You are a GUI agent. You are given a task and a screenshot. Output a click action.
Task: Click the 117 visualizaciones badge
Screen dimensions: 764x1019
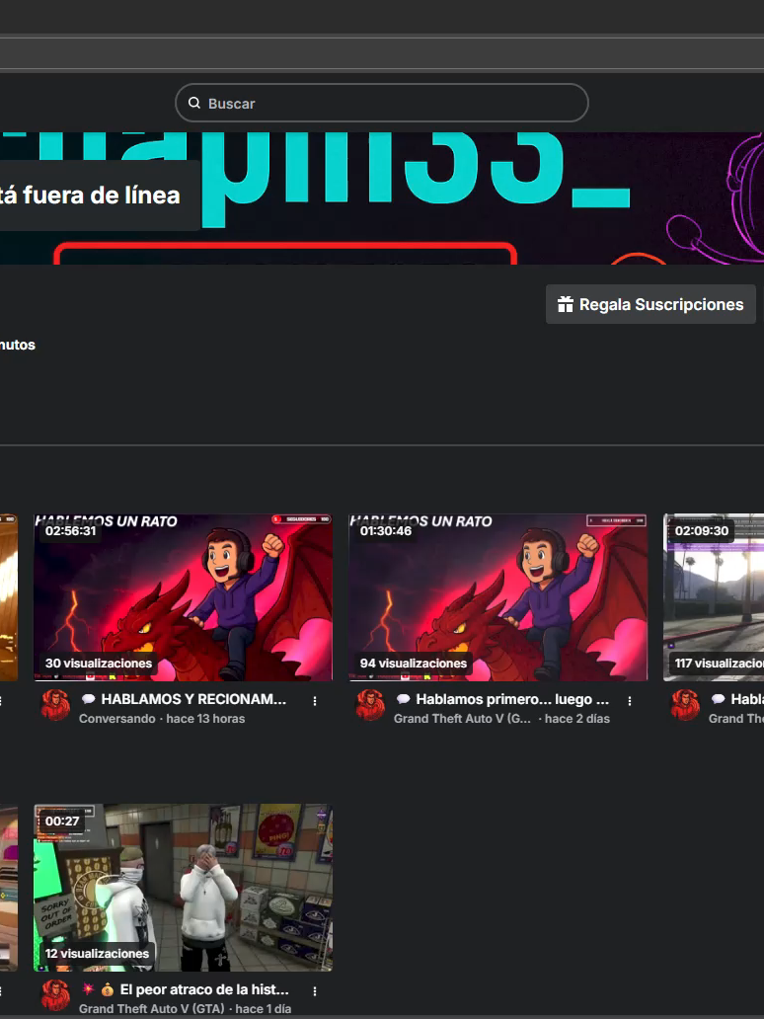(718, 663)
